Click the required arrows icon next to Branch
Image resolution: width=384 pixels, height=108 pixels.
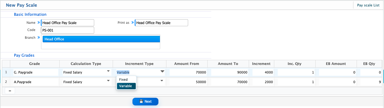[38, 38]
